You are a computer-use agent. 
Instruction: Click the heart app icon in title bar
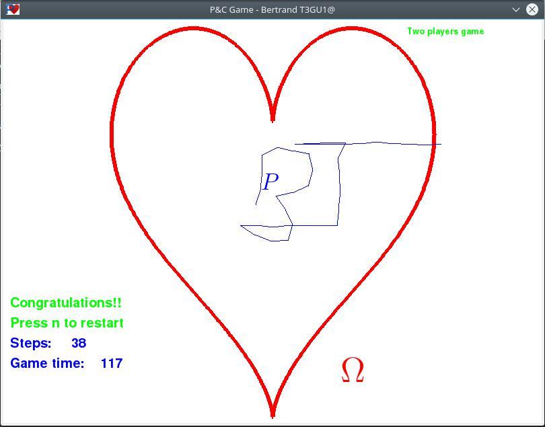click(x=12, y=9)
